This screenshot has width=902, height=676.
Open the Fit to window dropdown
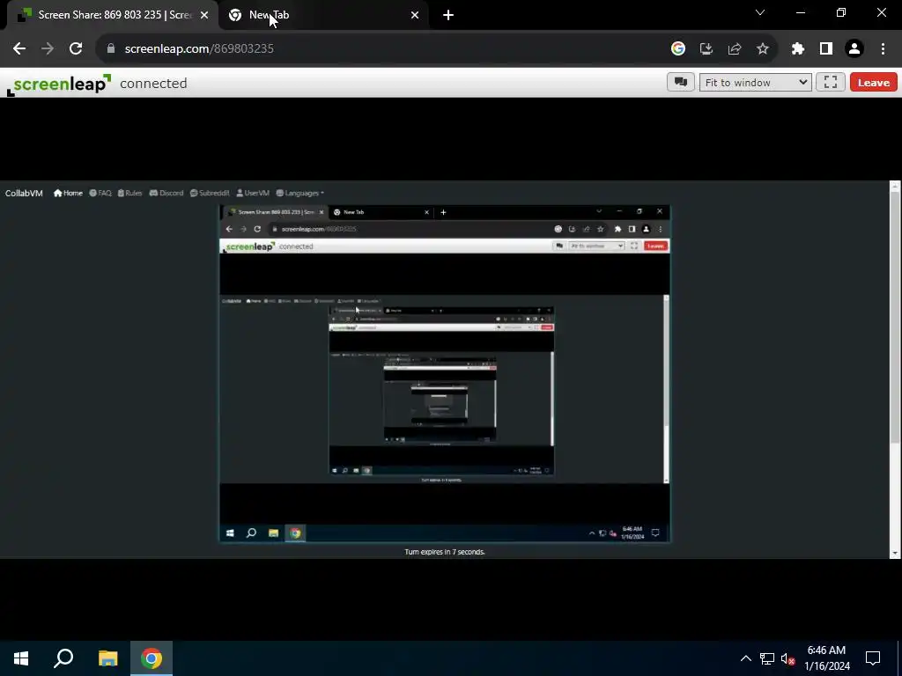[x=755, y=82]
